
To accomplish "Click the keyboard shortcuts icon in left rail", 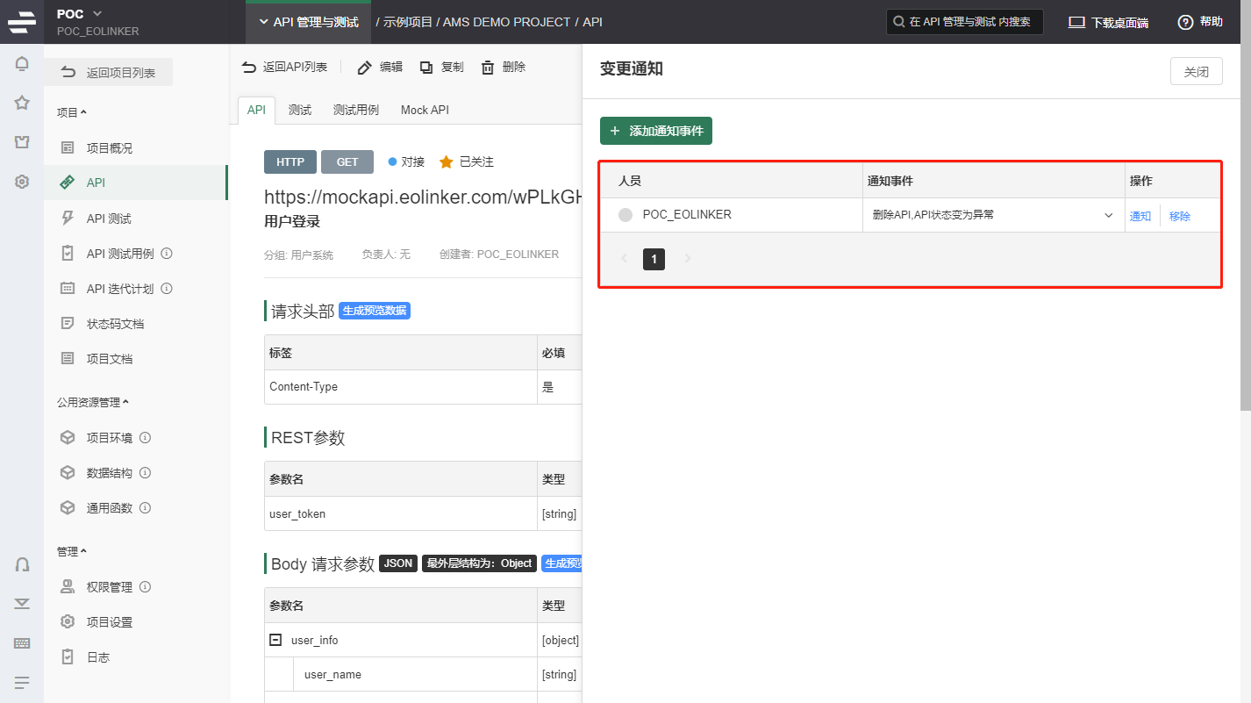I will coord(22,643).
